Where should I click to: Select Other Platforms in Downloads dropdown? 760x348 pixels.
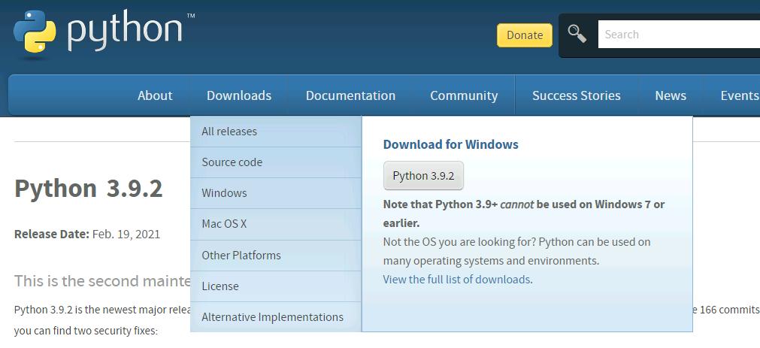[276, 256]
